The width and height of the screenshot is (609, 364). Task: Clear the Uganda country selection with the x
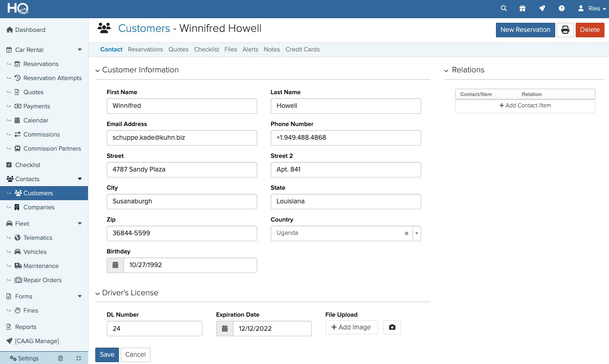(x=406, y=233)
